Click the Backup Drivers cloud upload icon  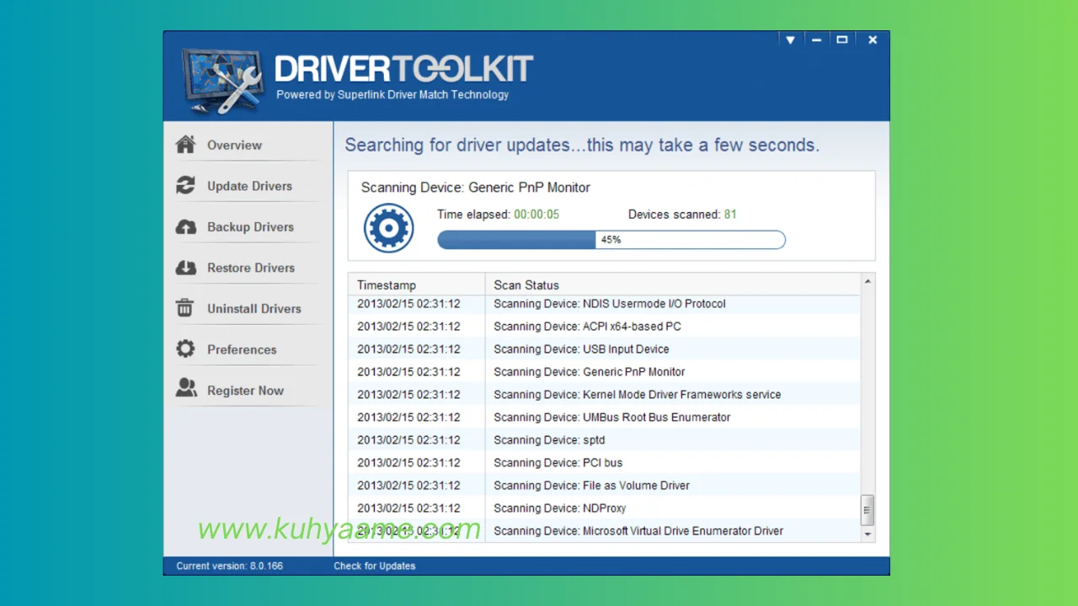[x=185, y=226]
